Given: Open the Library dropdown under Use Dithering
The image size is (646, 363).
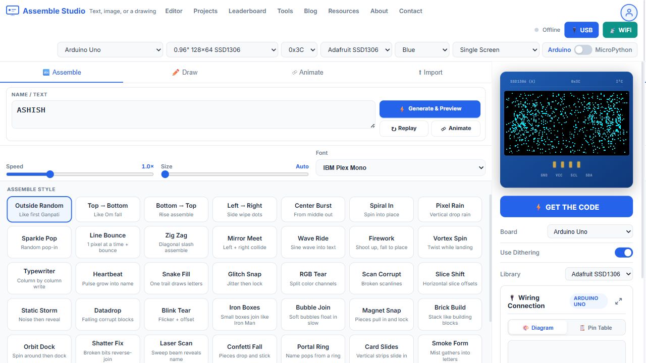Looking at the screenshot, I should [x=599, y=274].
